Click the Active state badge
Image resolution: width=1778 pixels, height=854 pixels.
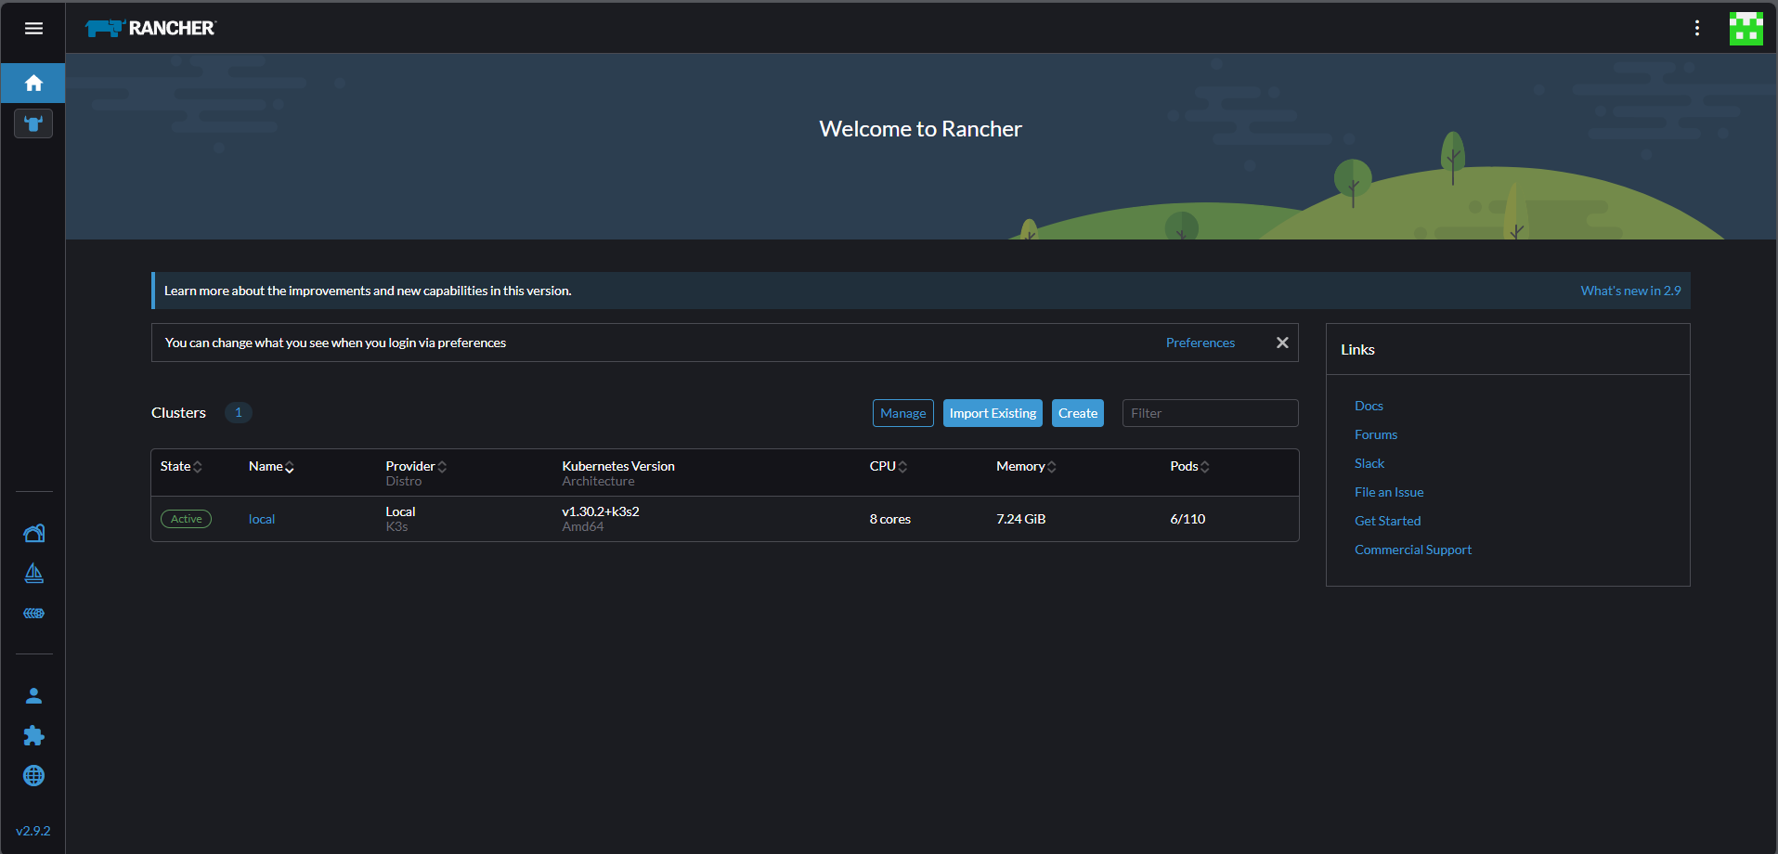point(186,519)
